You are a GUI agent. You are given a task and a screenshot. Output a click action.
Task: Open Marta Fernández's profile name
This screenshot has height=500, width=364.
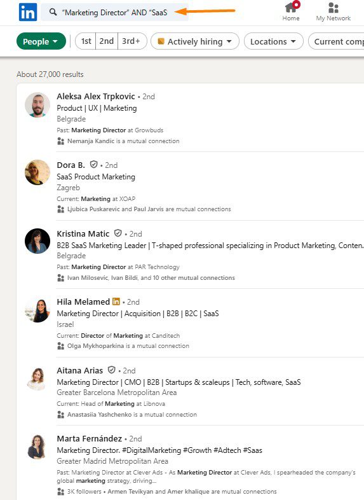(89, 438)
